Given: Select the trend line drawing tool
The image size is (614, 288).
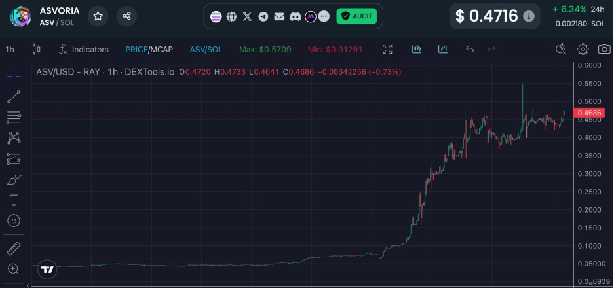Looking at the screenshot, I should [x=14, y=97].
